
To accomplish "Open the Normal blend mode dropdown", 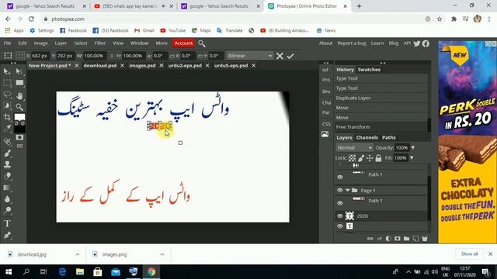I will 354,148.
